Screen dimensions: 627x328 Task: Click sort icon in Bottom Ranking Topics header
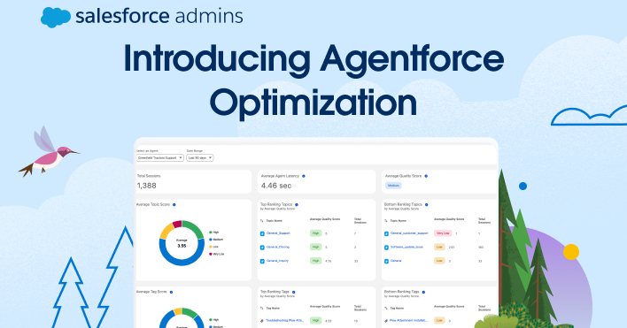(386, 221)
